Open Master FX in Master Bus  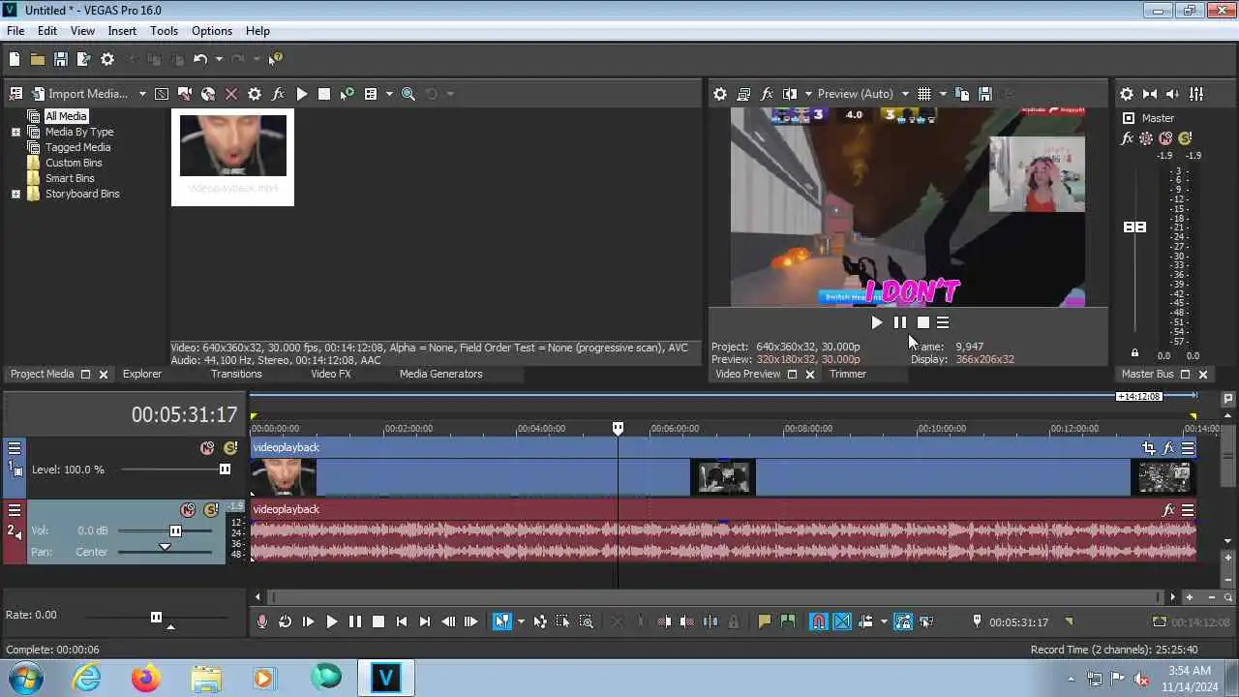pos(1127,138)
